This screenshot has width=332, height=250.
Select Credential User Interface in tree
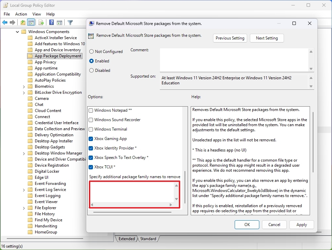[56, 123]
